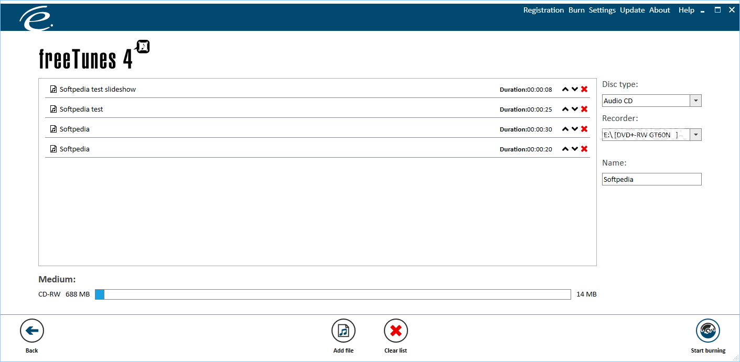
Task: Click the Engelmann 'e' logo in header
Action: (36, 18)
